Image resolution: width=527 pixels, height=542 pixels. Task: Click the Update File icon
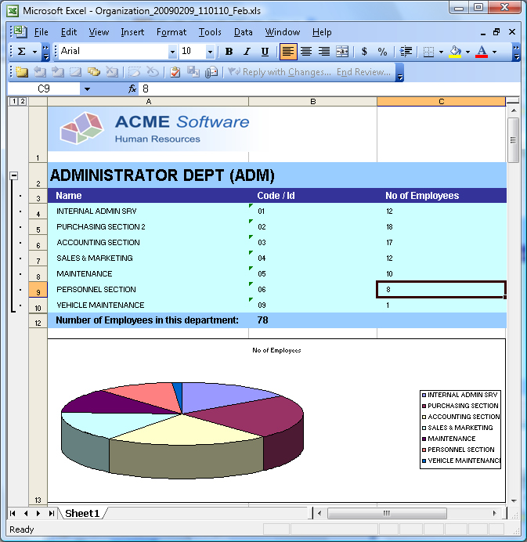tap(193, 72)
